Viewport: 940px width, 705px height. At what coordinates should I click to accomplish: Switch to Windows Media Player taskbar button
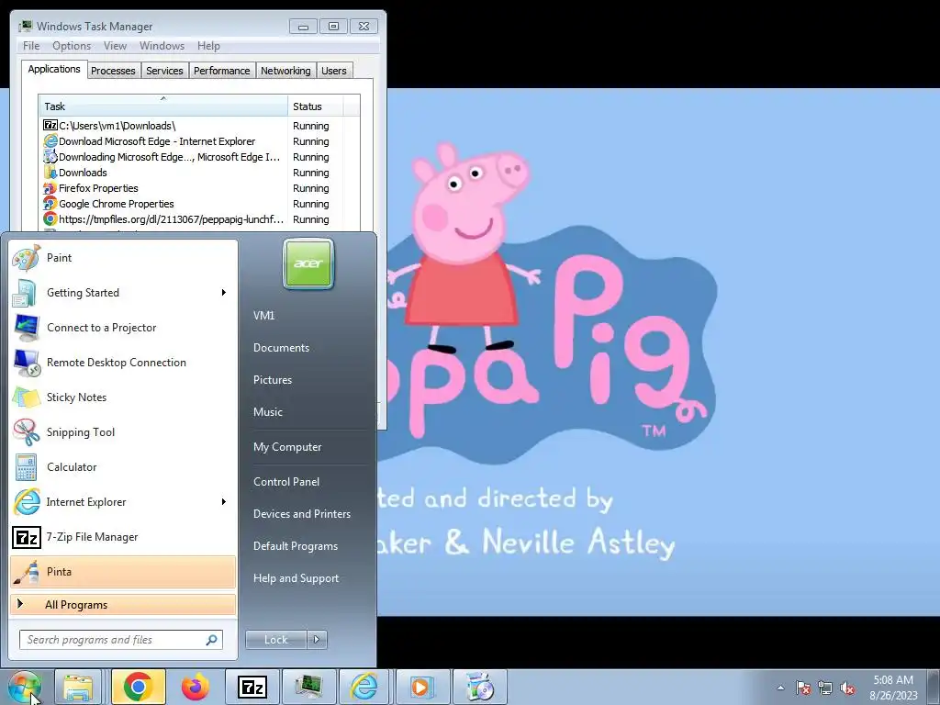click(421, 687)
